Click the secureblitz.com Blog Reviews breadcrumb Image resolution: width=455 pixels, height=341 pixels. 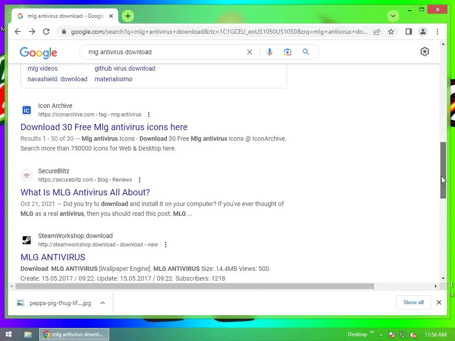(85, 180)
